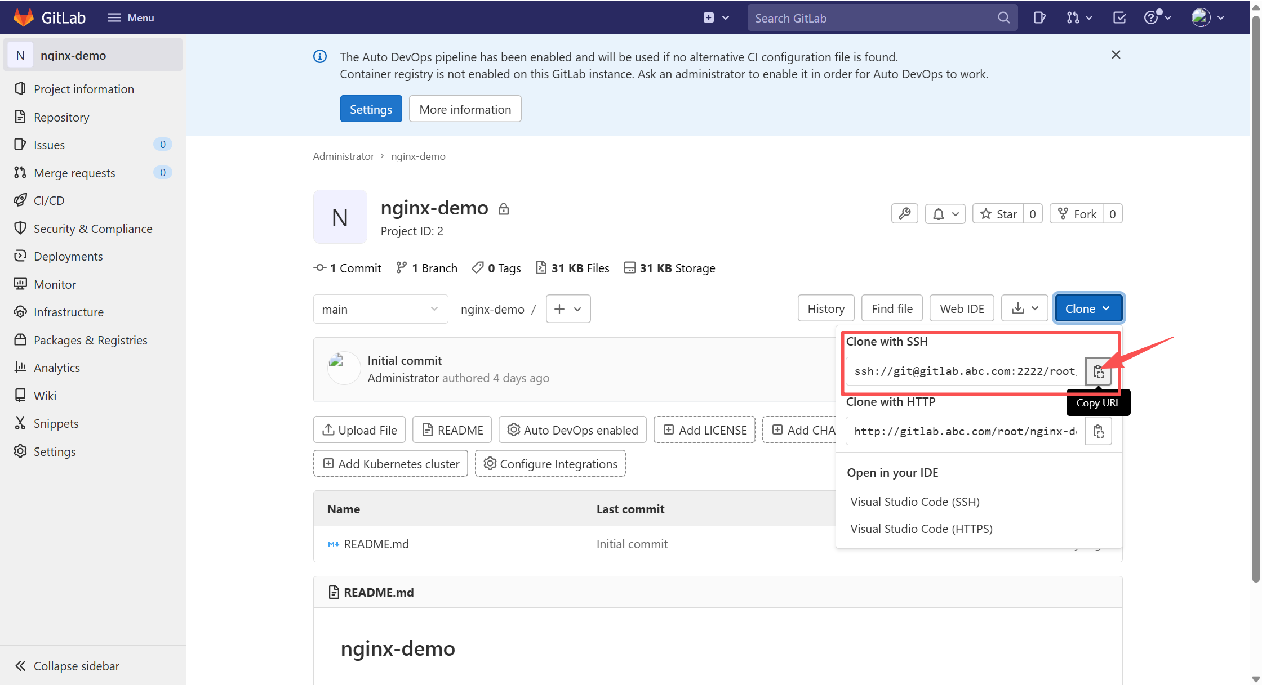Copy the HTTP clone URL
This screenshot has height=685, width=1262.
coord(1099,431)
